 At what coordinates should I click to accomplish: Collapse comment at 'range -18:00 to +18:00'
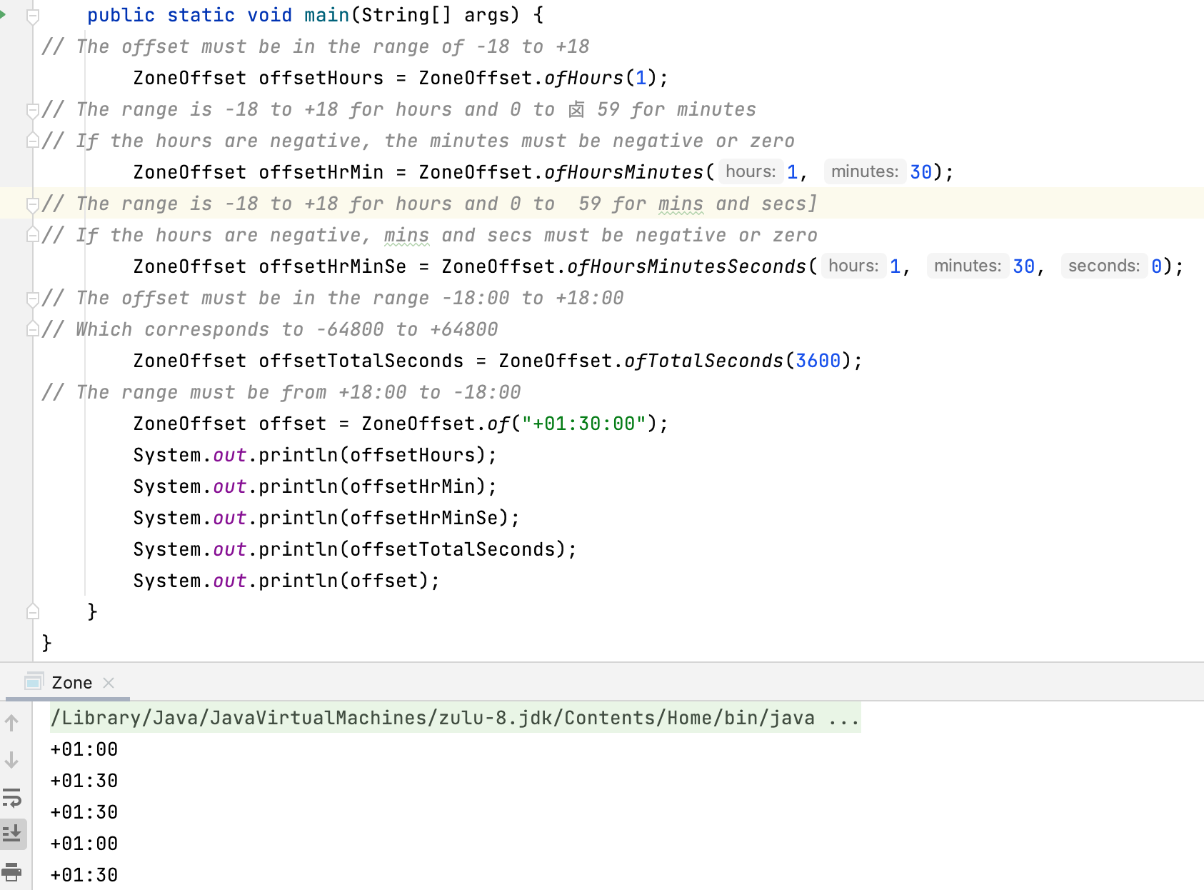point(33,299)
